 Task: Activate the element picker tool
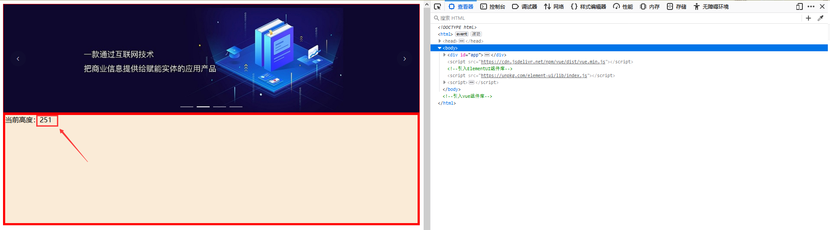click(437, 6)
